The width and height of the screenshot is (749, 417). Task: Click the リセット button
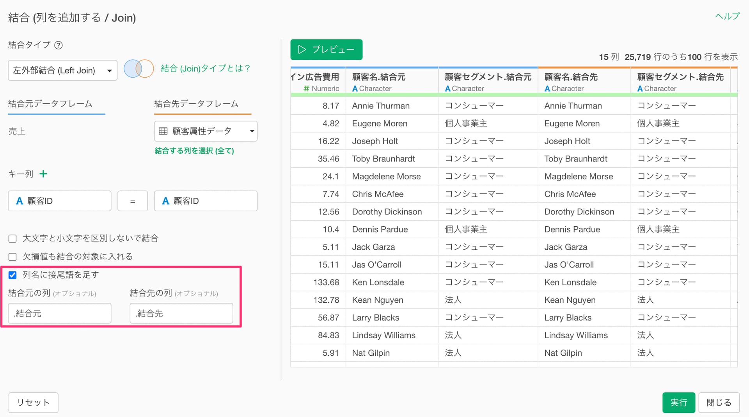[34, 403]
